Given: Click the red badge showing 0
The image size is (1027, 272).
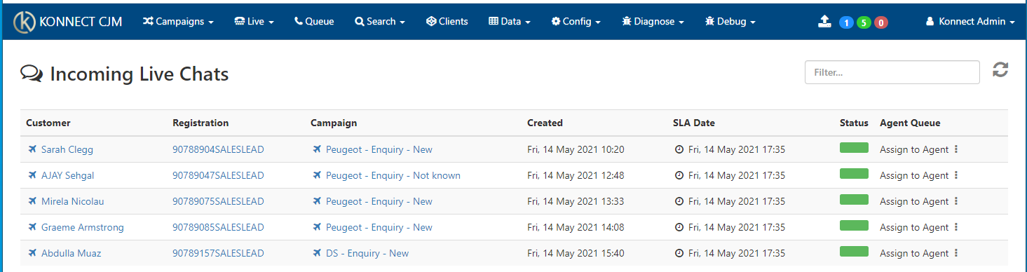Looking at the screenshot, I should [881, 22].
